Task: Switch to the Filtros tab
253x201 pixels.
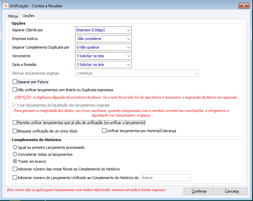Action: tap(13, 16)
